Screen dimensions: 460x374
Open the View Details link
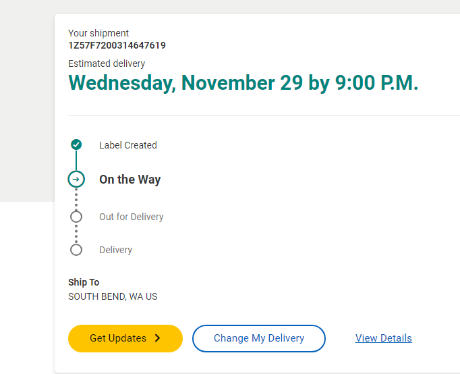click(383, 338)
